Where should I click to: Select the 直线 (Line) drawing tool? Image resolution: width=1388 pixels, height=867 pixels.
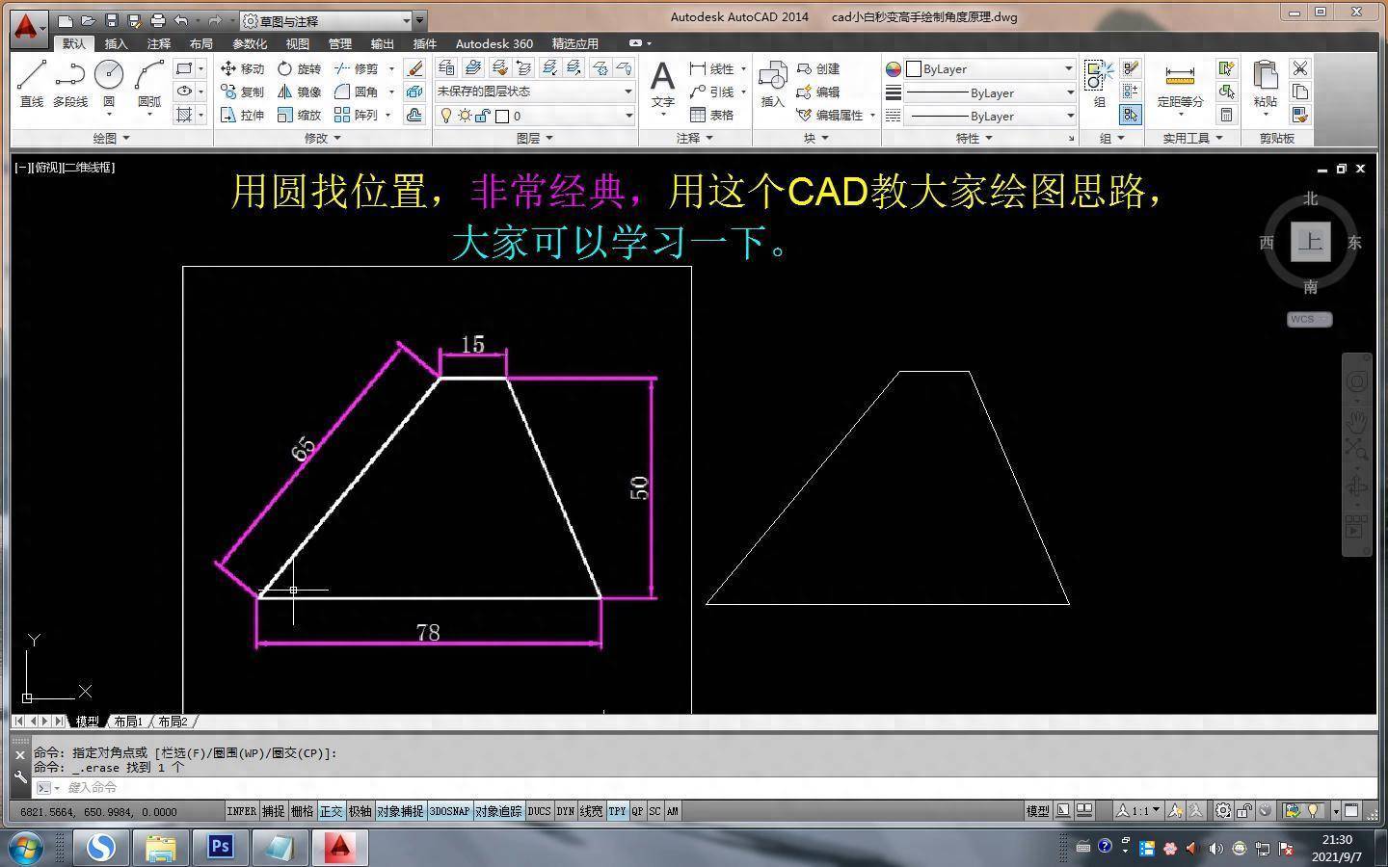[x=32, y=82]
